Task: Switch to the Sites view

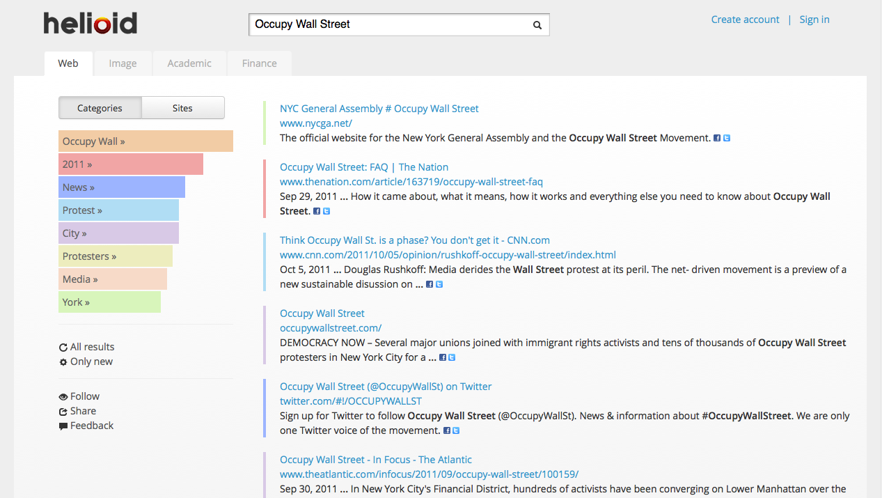Action: pos(182,108)
